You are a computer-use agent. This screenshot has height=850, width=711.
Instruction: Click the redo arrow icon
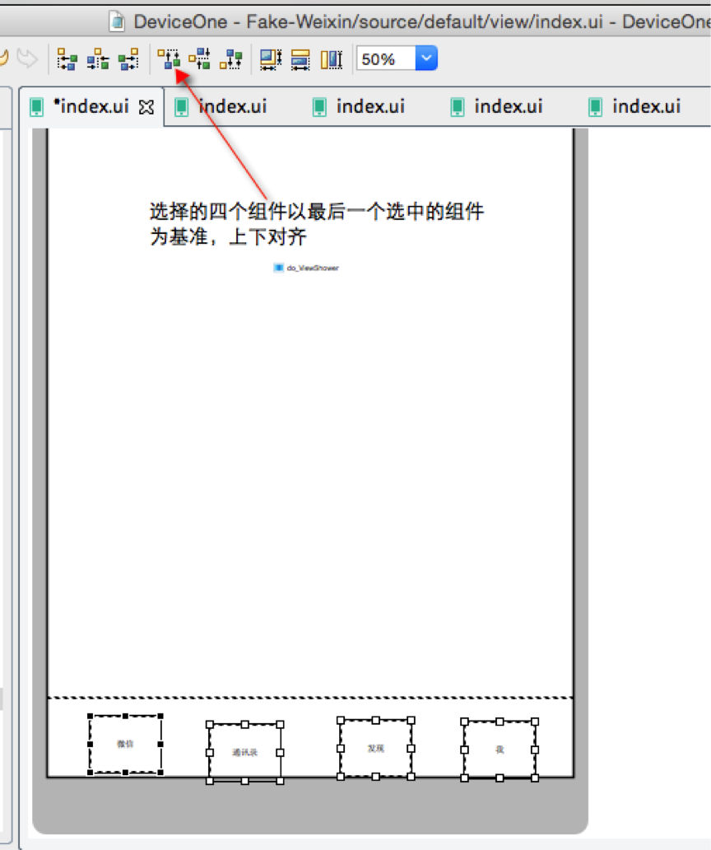(x=27, y=58)
